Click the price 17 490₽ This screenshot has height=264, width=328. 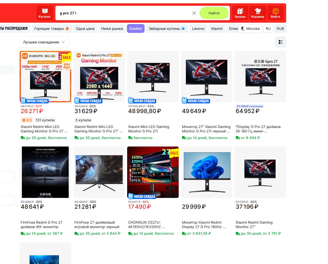pos(139,207)
